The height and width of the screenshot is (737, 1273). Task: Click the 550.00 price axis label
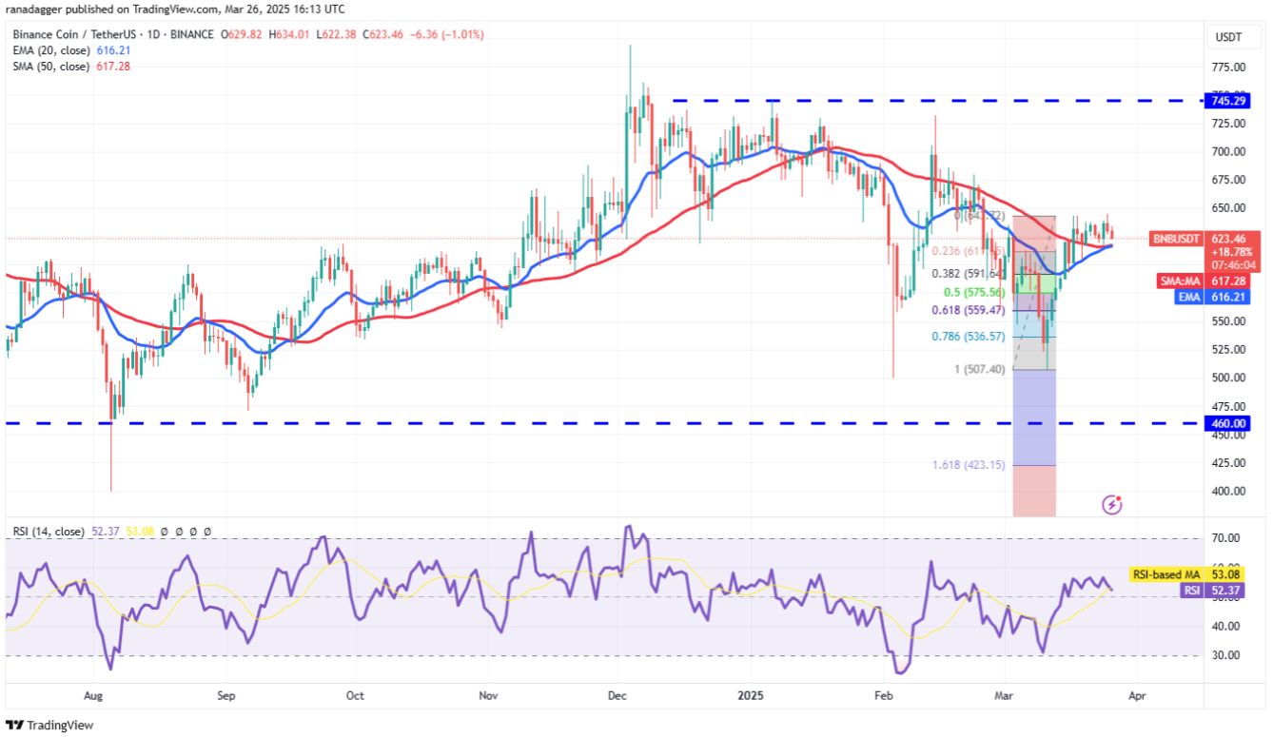(x=1228, y=321)
